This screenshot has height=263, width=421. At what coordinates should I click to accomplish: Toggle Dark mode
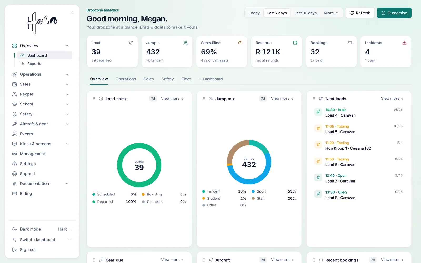30,229
